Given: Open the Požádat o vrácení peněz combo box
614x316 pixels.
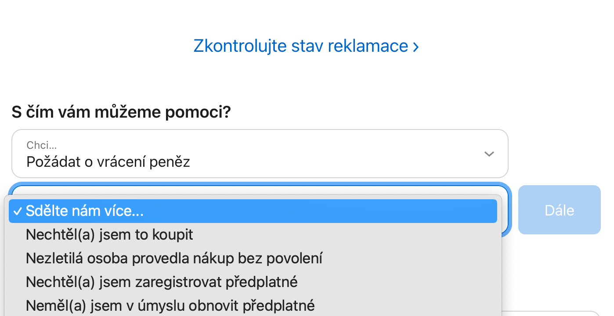Looking at the screenshot, I should 259,154.
